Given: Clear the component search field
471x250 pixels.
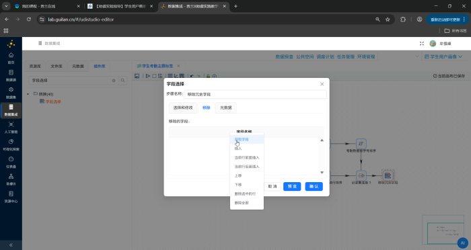Looking at the screenshot, I should 114,81.
